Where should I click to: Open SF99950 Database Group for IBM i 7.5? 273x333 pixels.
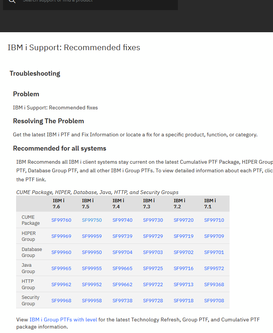pos(92,252)
